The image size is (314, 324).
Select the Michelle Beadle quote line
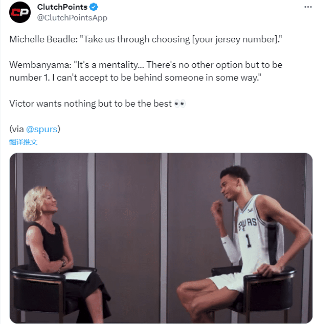[x=146, y=39]
